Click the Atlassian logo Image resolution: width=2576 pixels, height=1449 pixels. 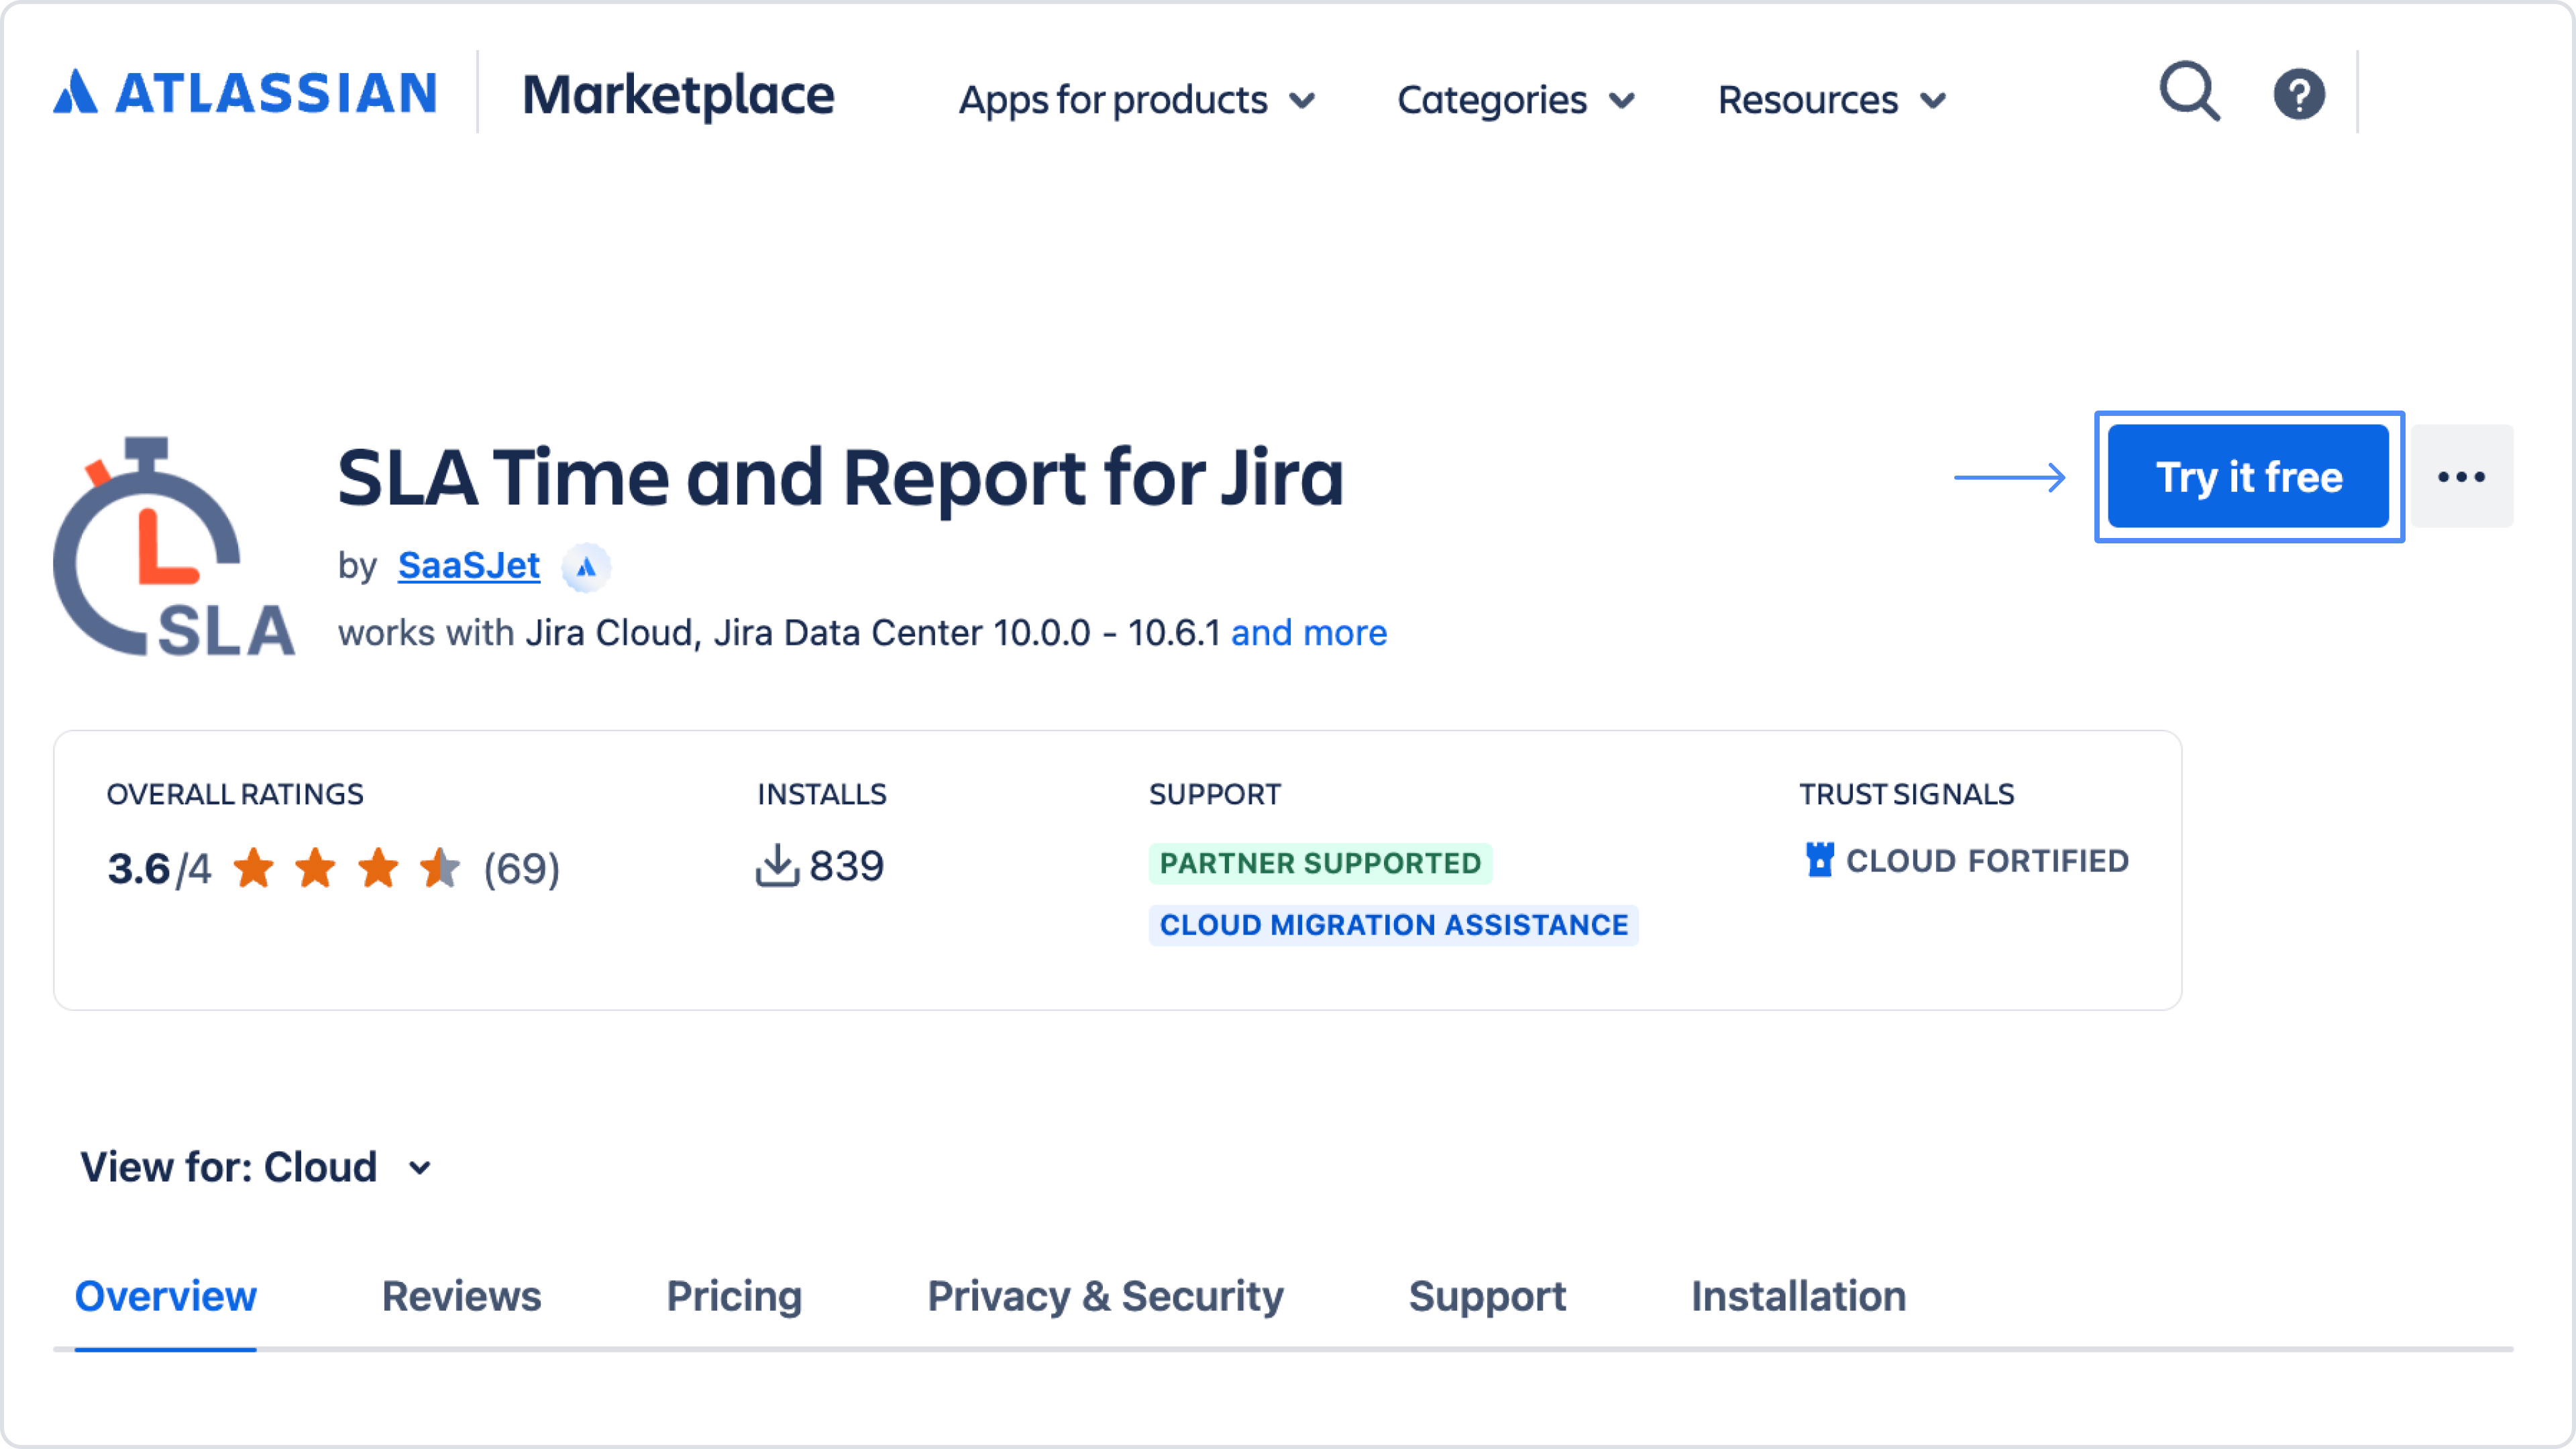click(245, 93)
